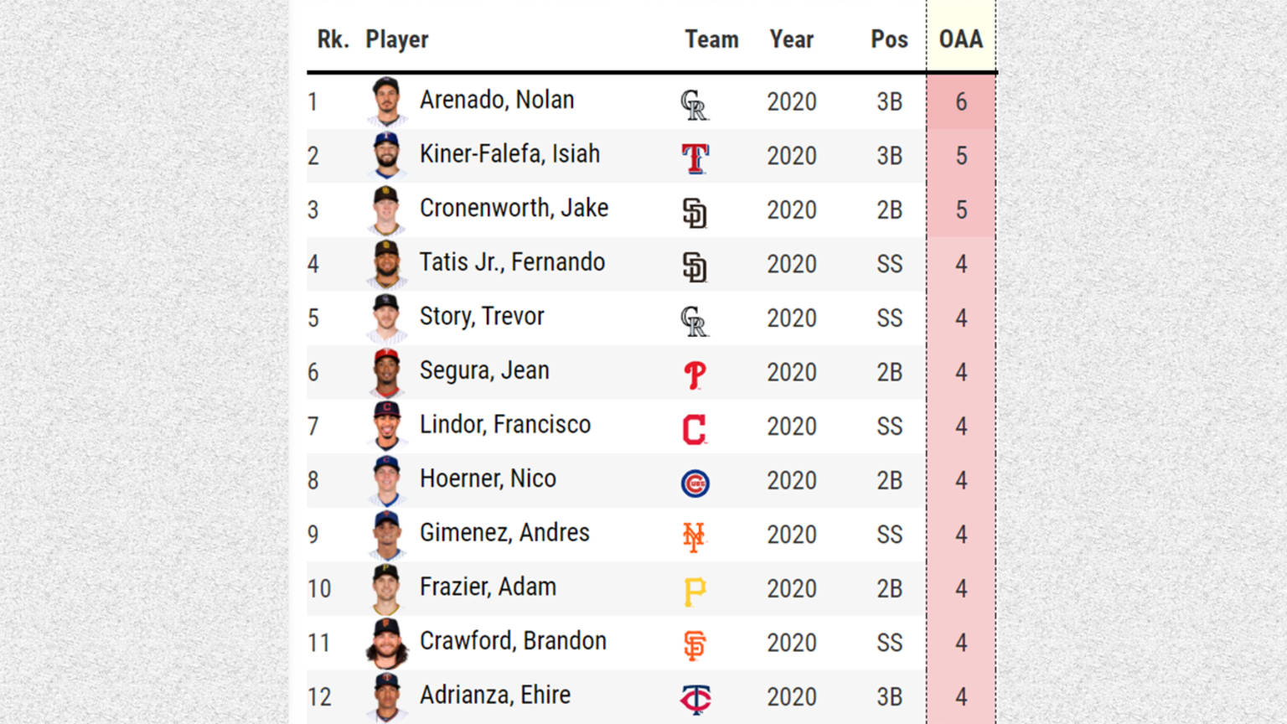
Task: Sort by the Player column header
Action: tap(396, 39)
